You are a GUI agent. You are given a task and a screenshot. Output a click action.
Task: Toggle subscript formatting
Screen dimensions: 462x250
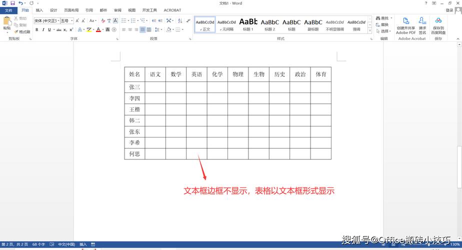pyautogui.click(x=65, y=29)
